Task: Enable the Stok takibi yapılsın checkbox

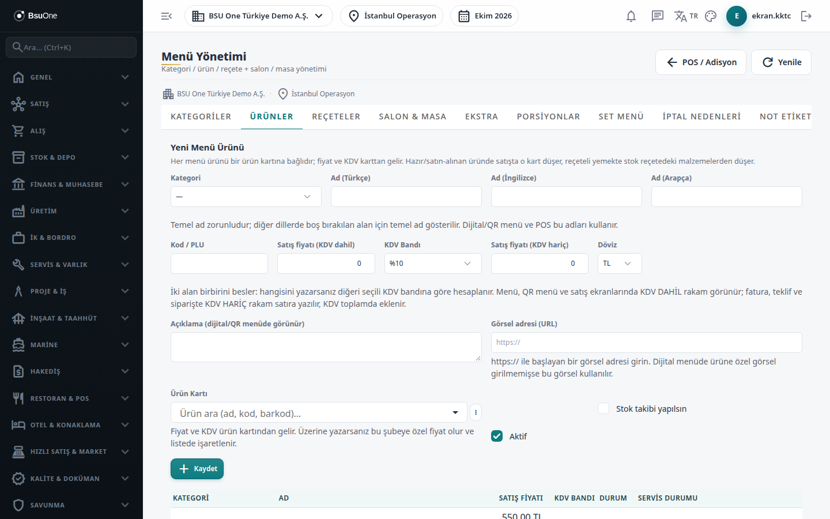Action: point(603,408)
